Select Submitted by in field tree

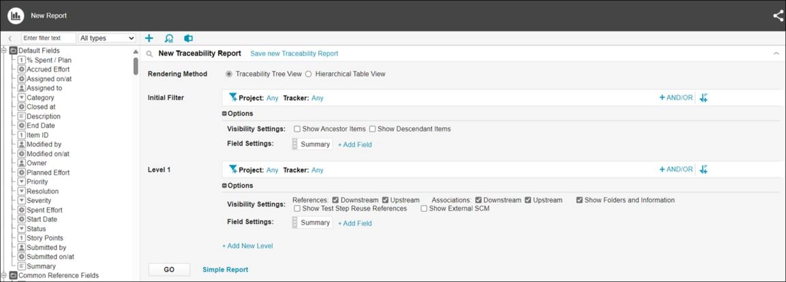tap(46, 247)
